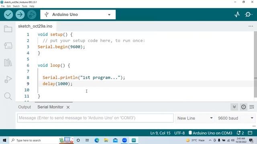This screenshot has width=257, height=144.
Task: Open the Debug sidebar panel icon
Action: click(x=8, y=79)
